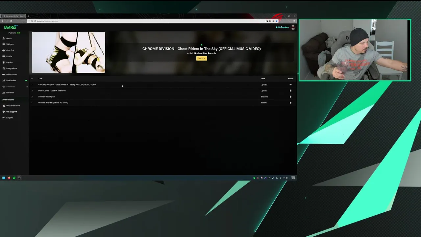Click the taskbar clock
Viewport: 421px width, 237px height.
[292, 178]
